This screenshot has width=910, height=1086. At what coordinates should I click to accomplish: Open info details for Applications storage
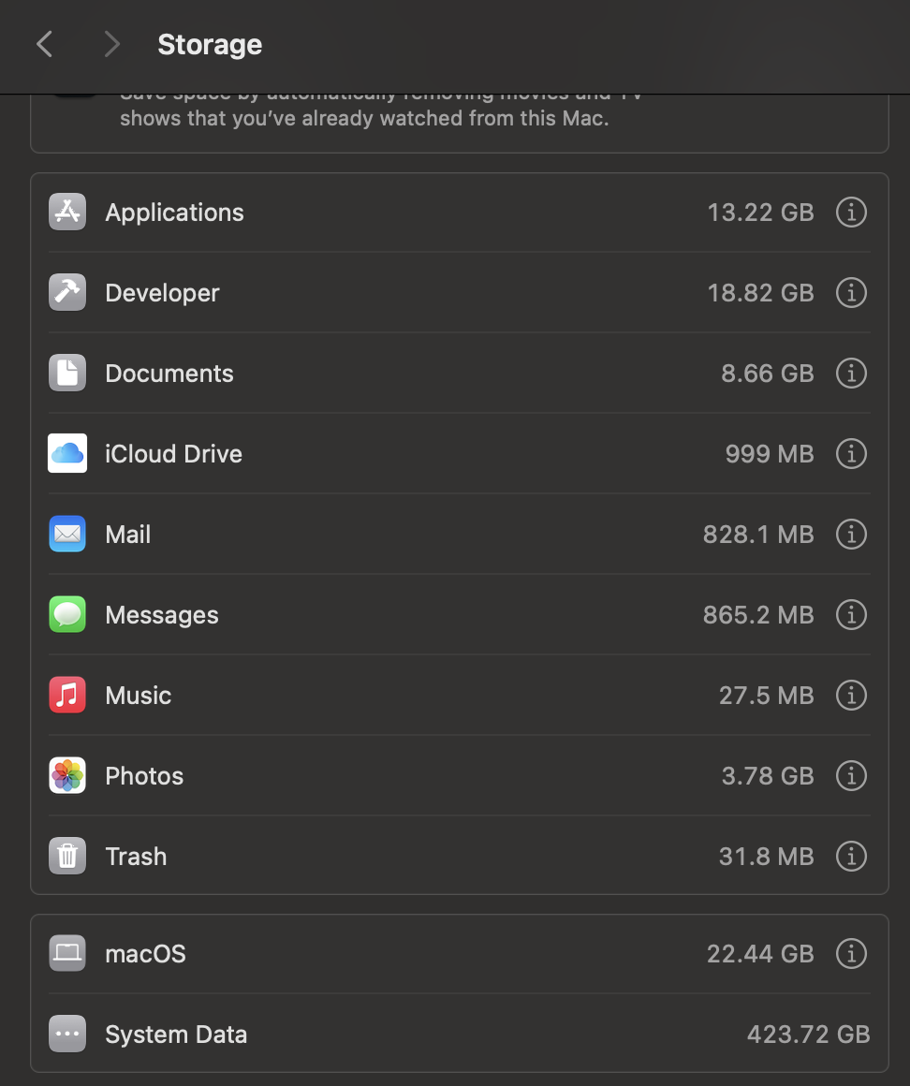pyautogui.click(x=851, y=213)
